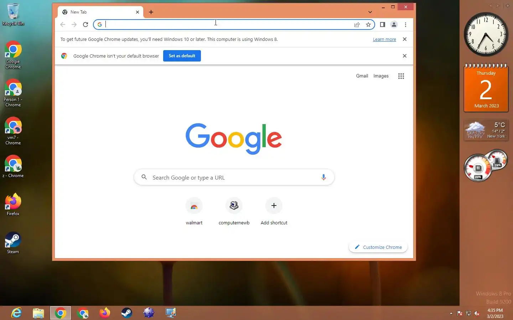Open the Gmail link
Viewport: 513px width, 320px height.
pos(362,76)
